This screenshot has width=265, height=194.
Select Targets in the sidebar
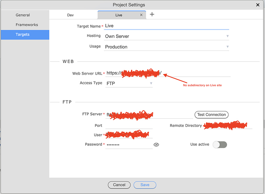coord(22,35)
